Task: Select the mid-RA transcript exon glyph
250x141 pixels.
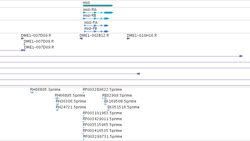Action: 98,13
